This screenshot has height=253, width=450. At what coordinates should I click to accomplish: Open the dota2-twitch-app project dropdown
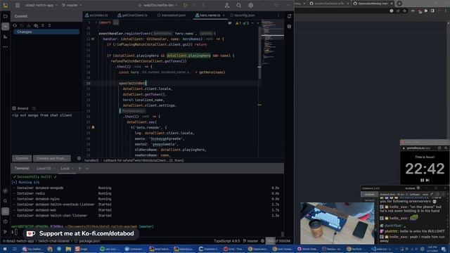[x=41, y=5]
